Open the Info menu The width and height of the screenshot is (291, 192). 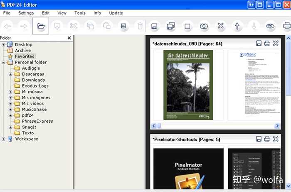coord(97,13)
